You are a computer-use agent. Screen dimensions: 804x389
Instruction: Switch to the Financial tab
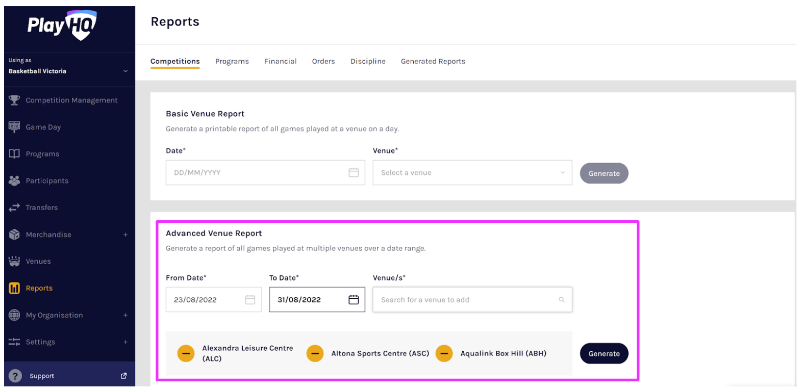[280, 61]
